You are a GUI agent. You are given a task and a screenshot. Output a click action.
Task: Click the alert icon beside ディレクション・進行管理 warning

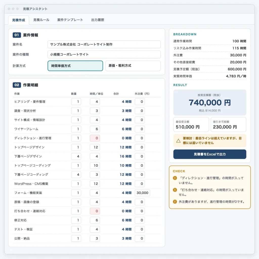(x=175, y=178)
